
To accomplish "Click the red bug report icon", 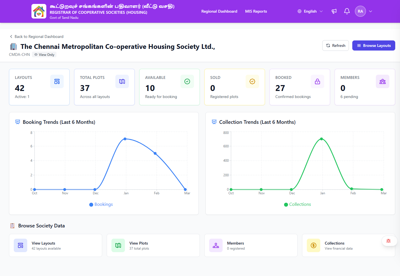I will (388, 241).
